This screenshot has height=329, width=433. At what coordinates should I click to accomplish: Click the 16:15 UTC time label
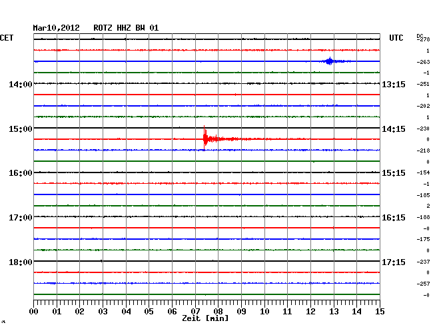coord(394,218)
